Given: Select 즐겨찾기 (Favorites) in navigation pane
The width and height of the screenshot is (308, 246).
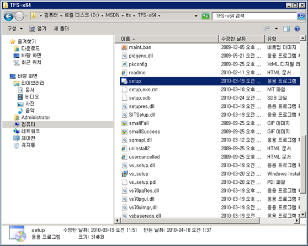Looking at the screenshot, I should coord(26,41).
